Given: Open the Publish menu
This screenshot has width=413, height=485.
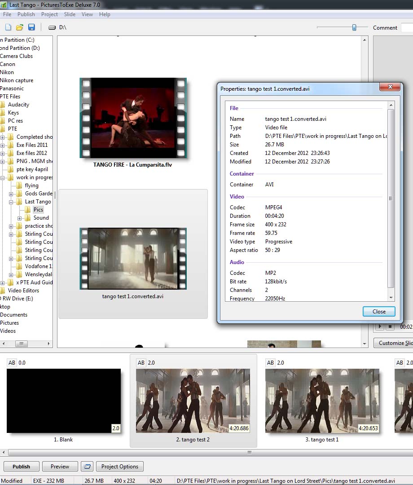Looking at the screenshot, I should coord(26,14).
